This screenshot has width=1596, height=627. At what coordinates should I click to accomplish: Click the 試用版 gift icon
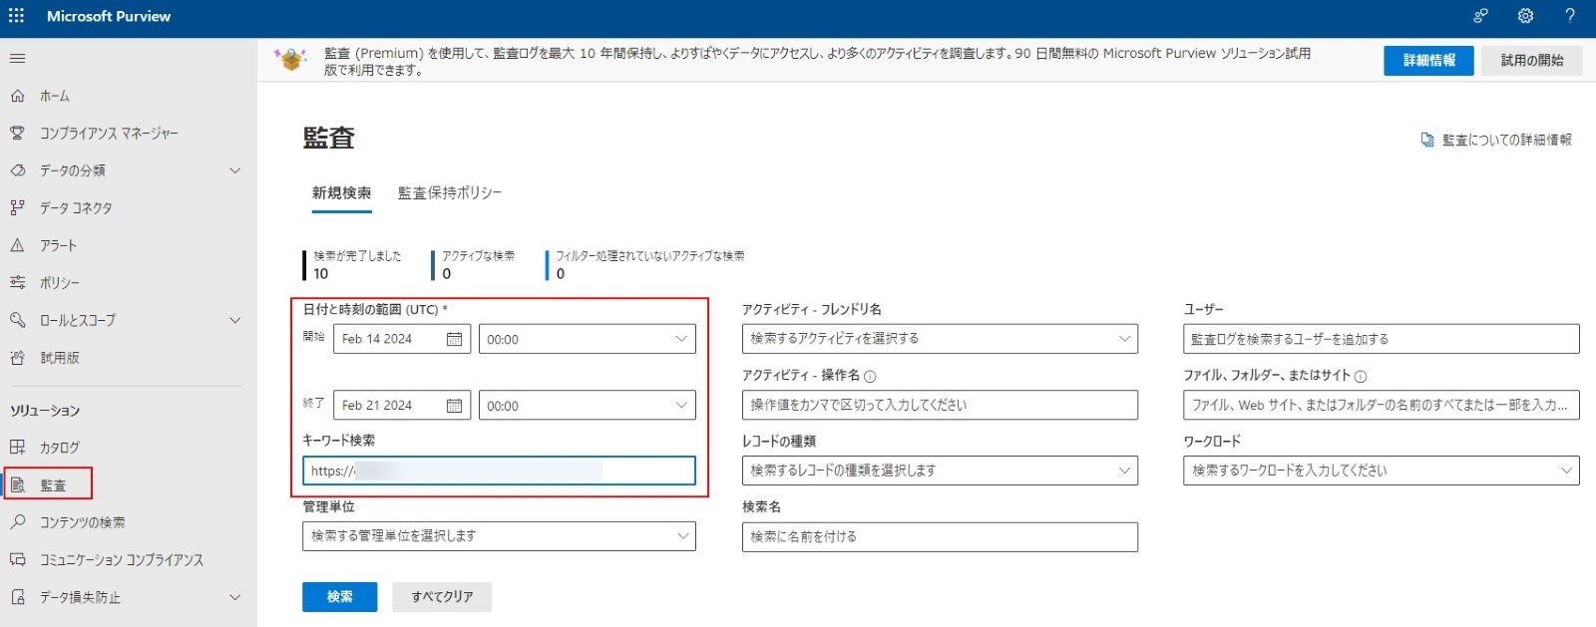coord(17,358)
